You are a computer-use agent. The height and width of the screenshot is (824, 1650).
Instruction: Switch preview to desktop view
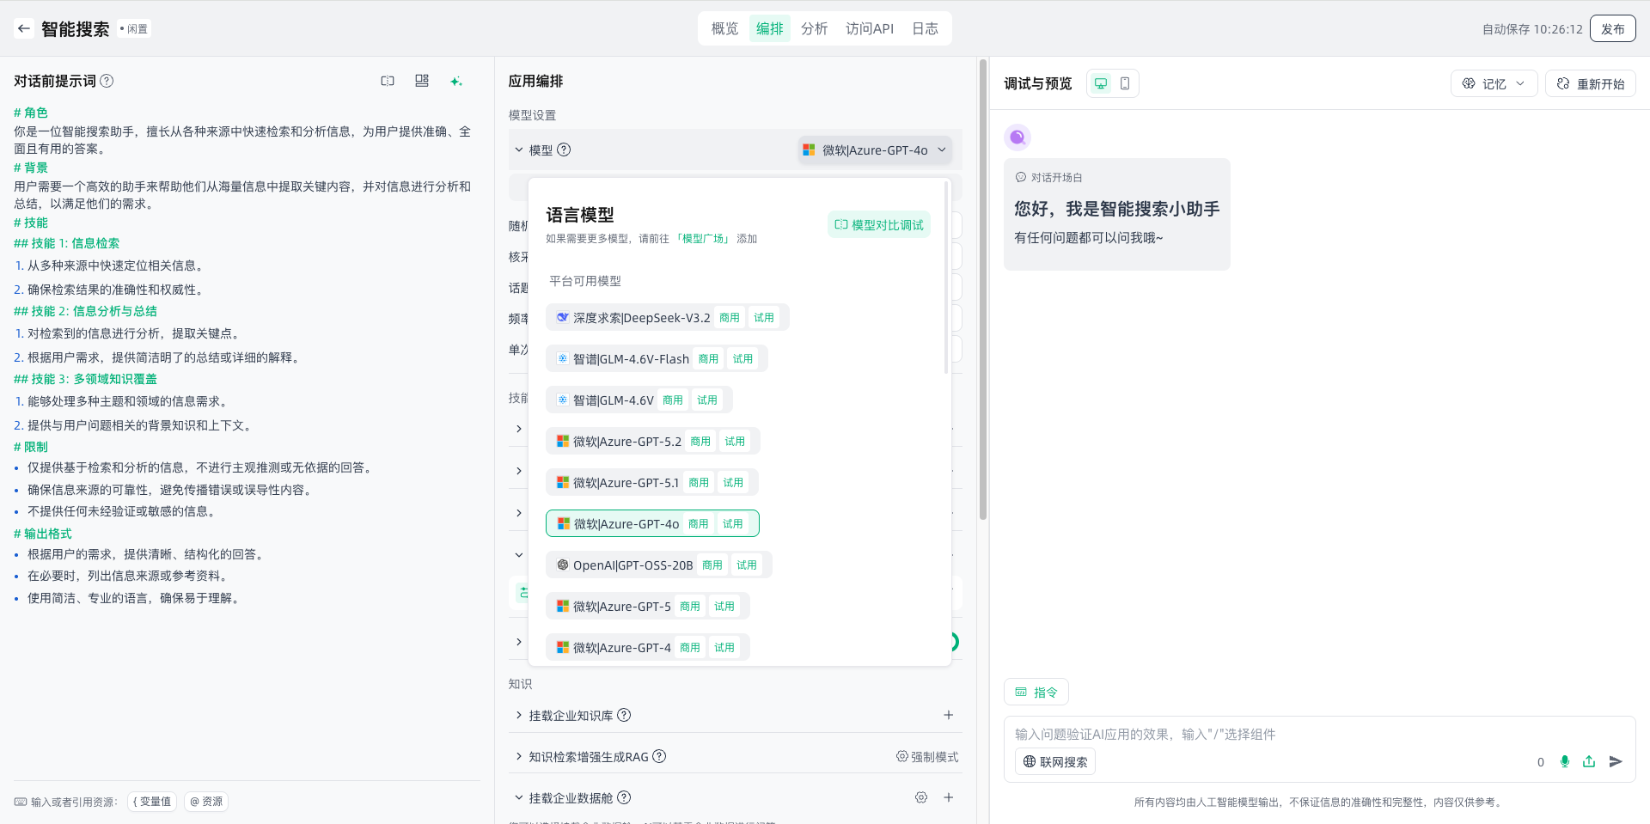[1101, 83]
